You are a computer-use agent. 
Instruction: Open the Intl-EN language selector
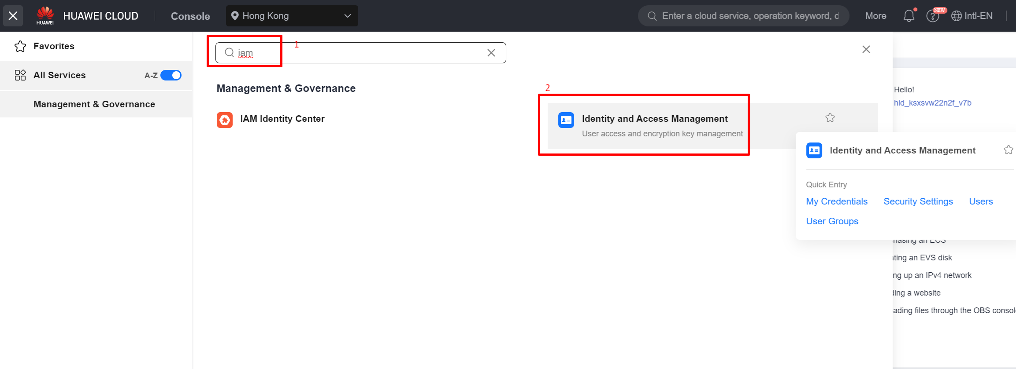(972, 16)
